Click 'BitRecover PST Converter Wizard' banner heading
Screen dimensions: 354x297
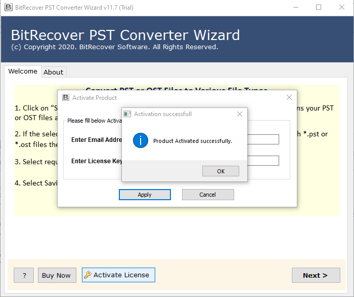coord(125,35)
